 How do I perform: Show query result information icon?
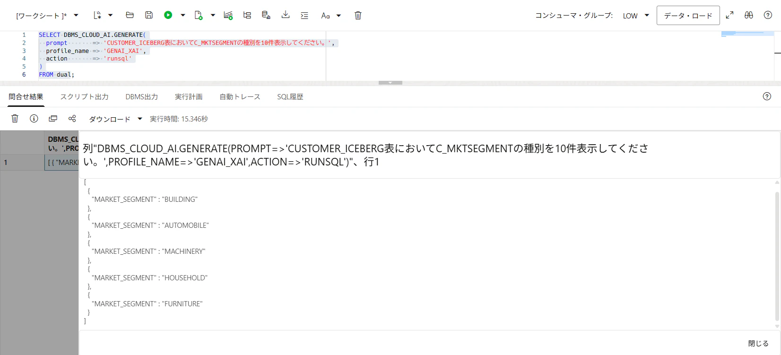34,119
